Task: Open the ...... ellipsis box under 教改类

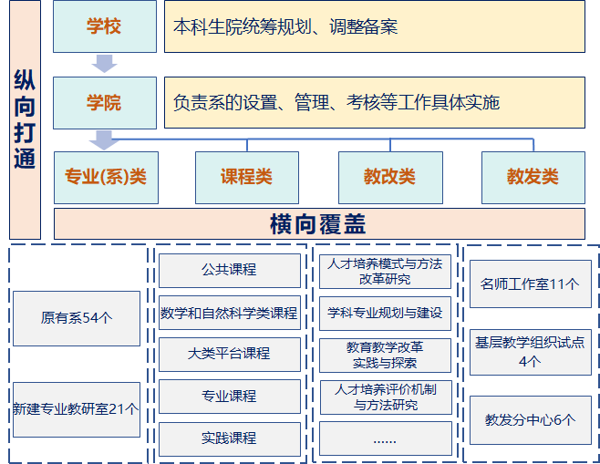Action: [385, 438]
